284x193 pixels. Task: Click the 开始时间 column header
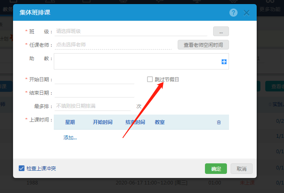coord(103,122)
